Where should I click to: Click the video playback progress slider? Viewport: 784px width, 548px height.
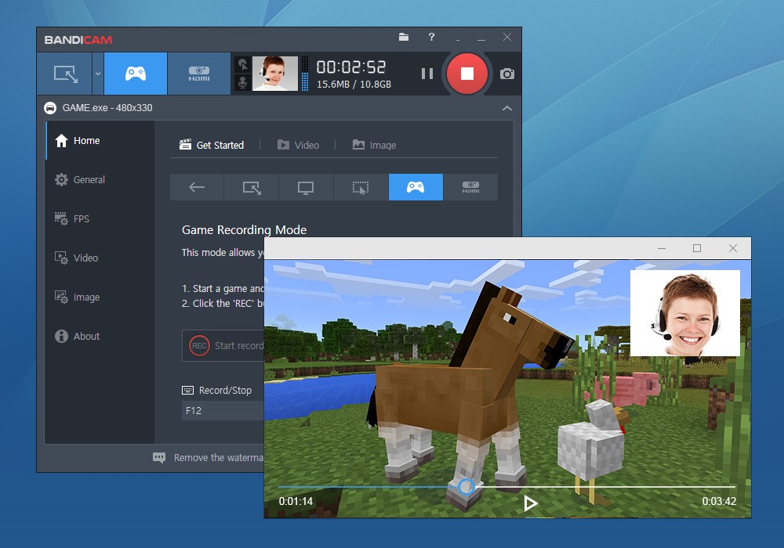(x=466, y=486)
